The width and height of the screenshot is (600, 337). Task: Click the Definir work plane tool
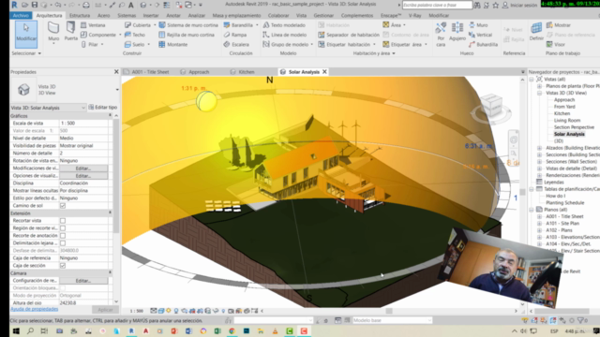point(536,33)
